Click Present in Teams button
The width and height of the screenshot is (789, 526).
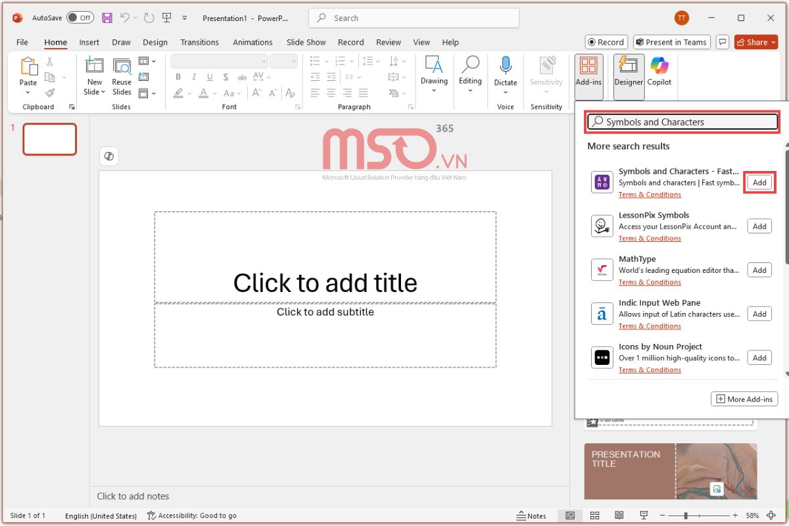pos(671,42)
